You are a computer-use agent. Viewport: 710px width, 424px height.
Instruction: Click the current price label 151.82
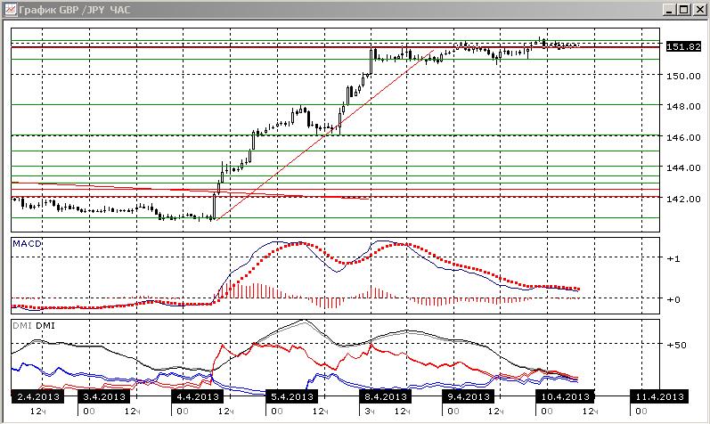coord(683,46)
